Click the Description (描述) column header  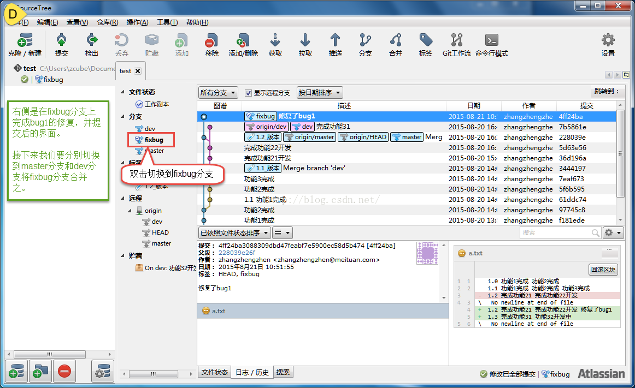click(x=344, y=106)
